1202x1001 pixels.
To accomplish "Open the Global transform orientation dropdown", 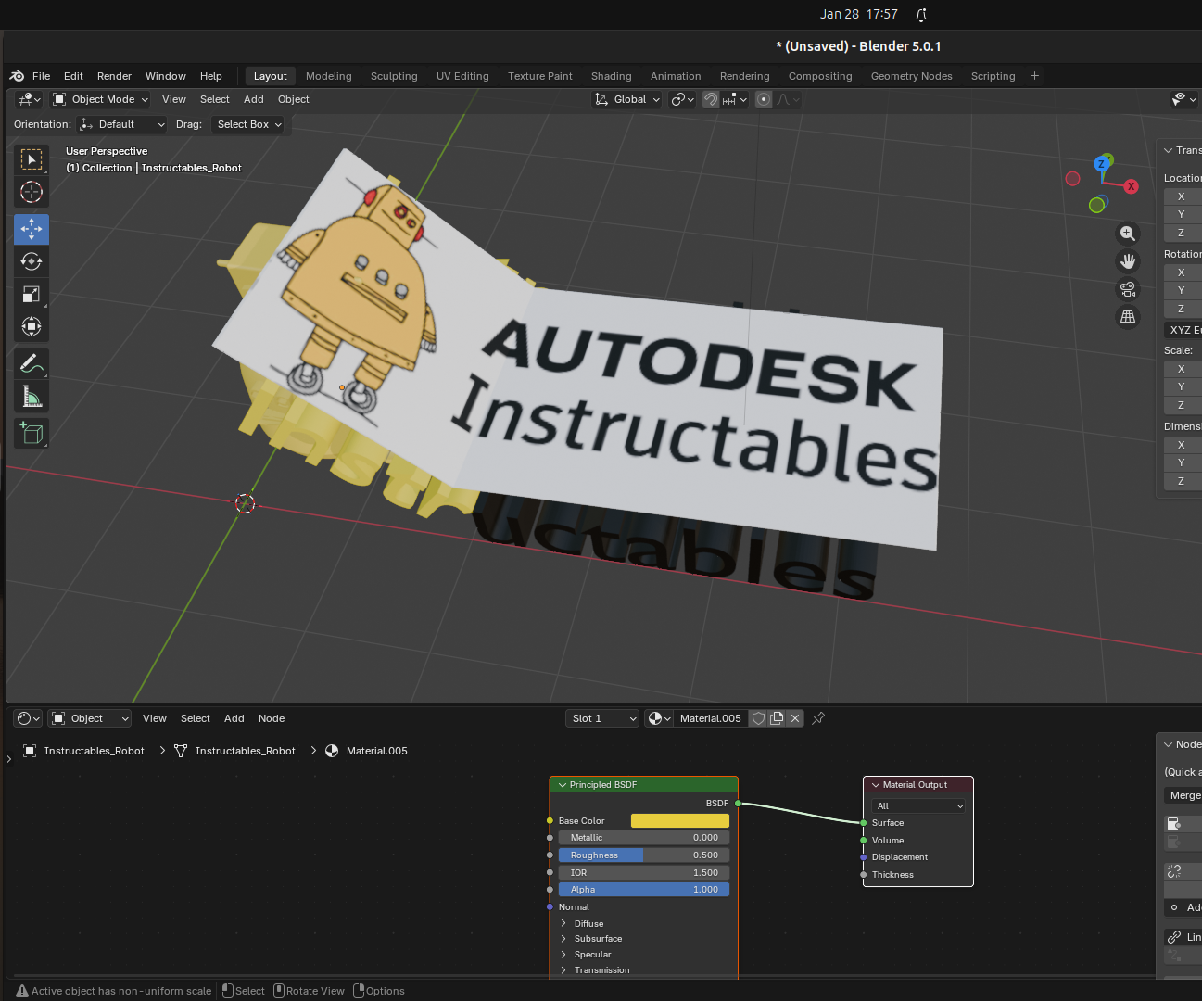I will coord(627,99).
